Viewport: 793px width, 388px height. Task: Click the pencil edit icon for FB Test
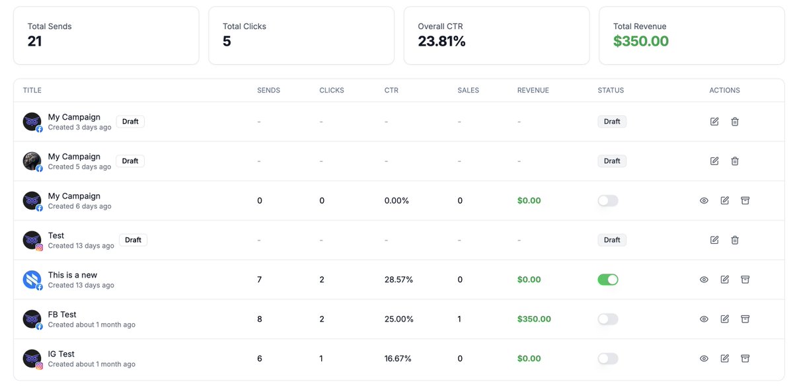[725, 319]
